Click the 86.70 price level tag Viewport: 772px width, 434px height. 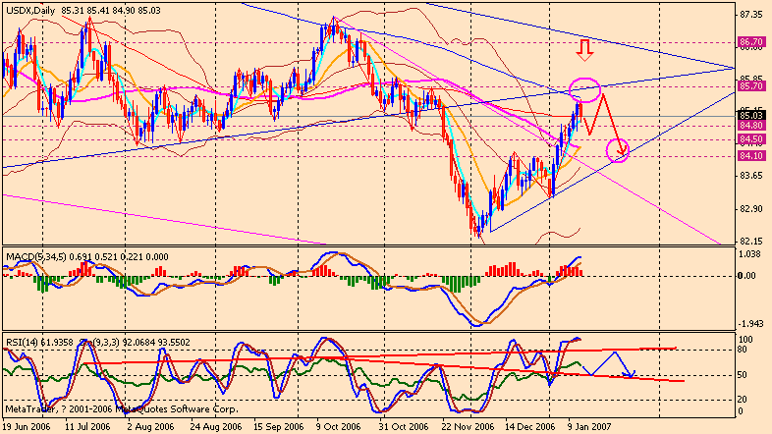pos(751,42)
